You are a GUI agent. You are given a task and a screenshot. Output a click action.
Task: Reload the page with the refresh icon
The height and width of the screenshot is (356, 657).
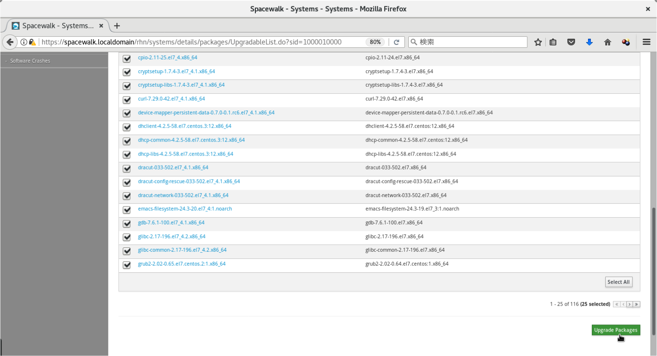(396, 42)
